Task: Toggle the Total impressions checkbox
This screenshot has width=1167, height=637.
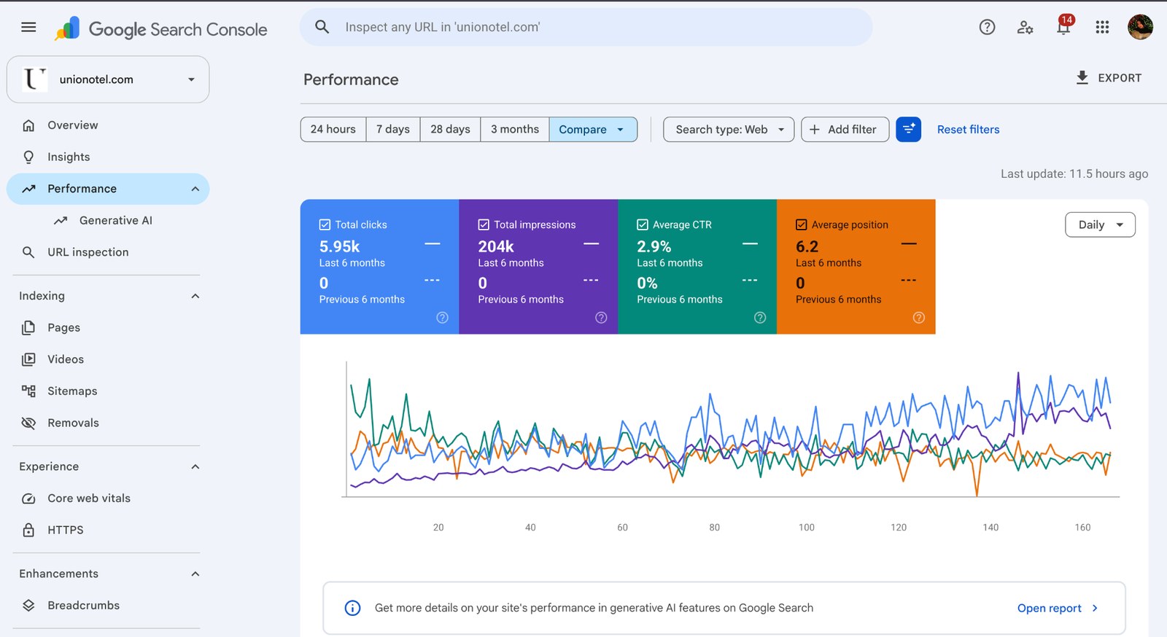Action: click(484, 224)
